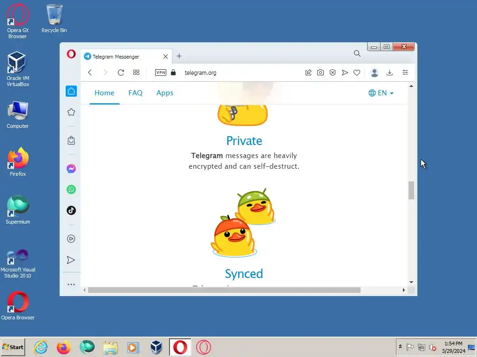Select the Microsoft Visual Studio 2010 shortcut
477x357 pixels.
point(18,264)
